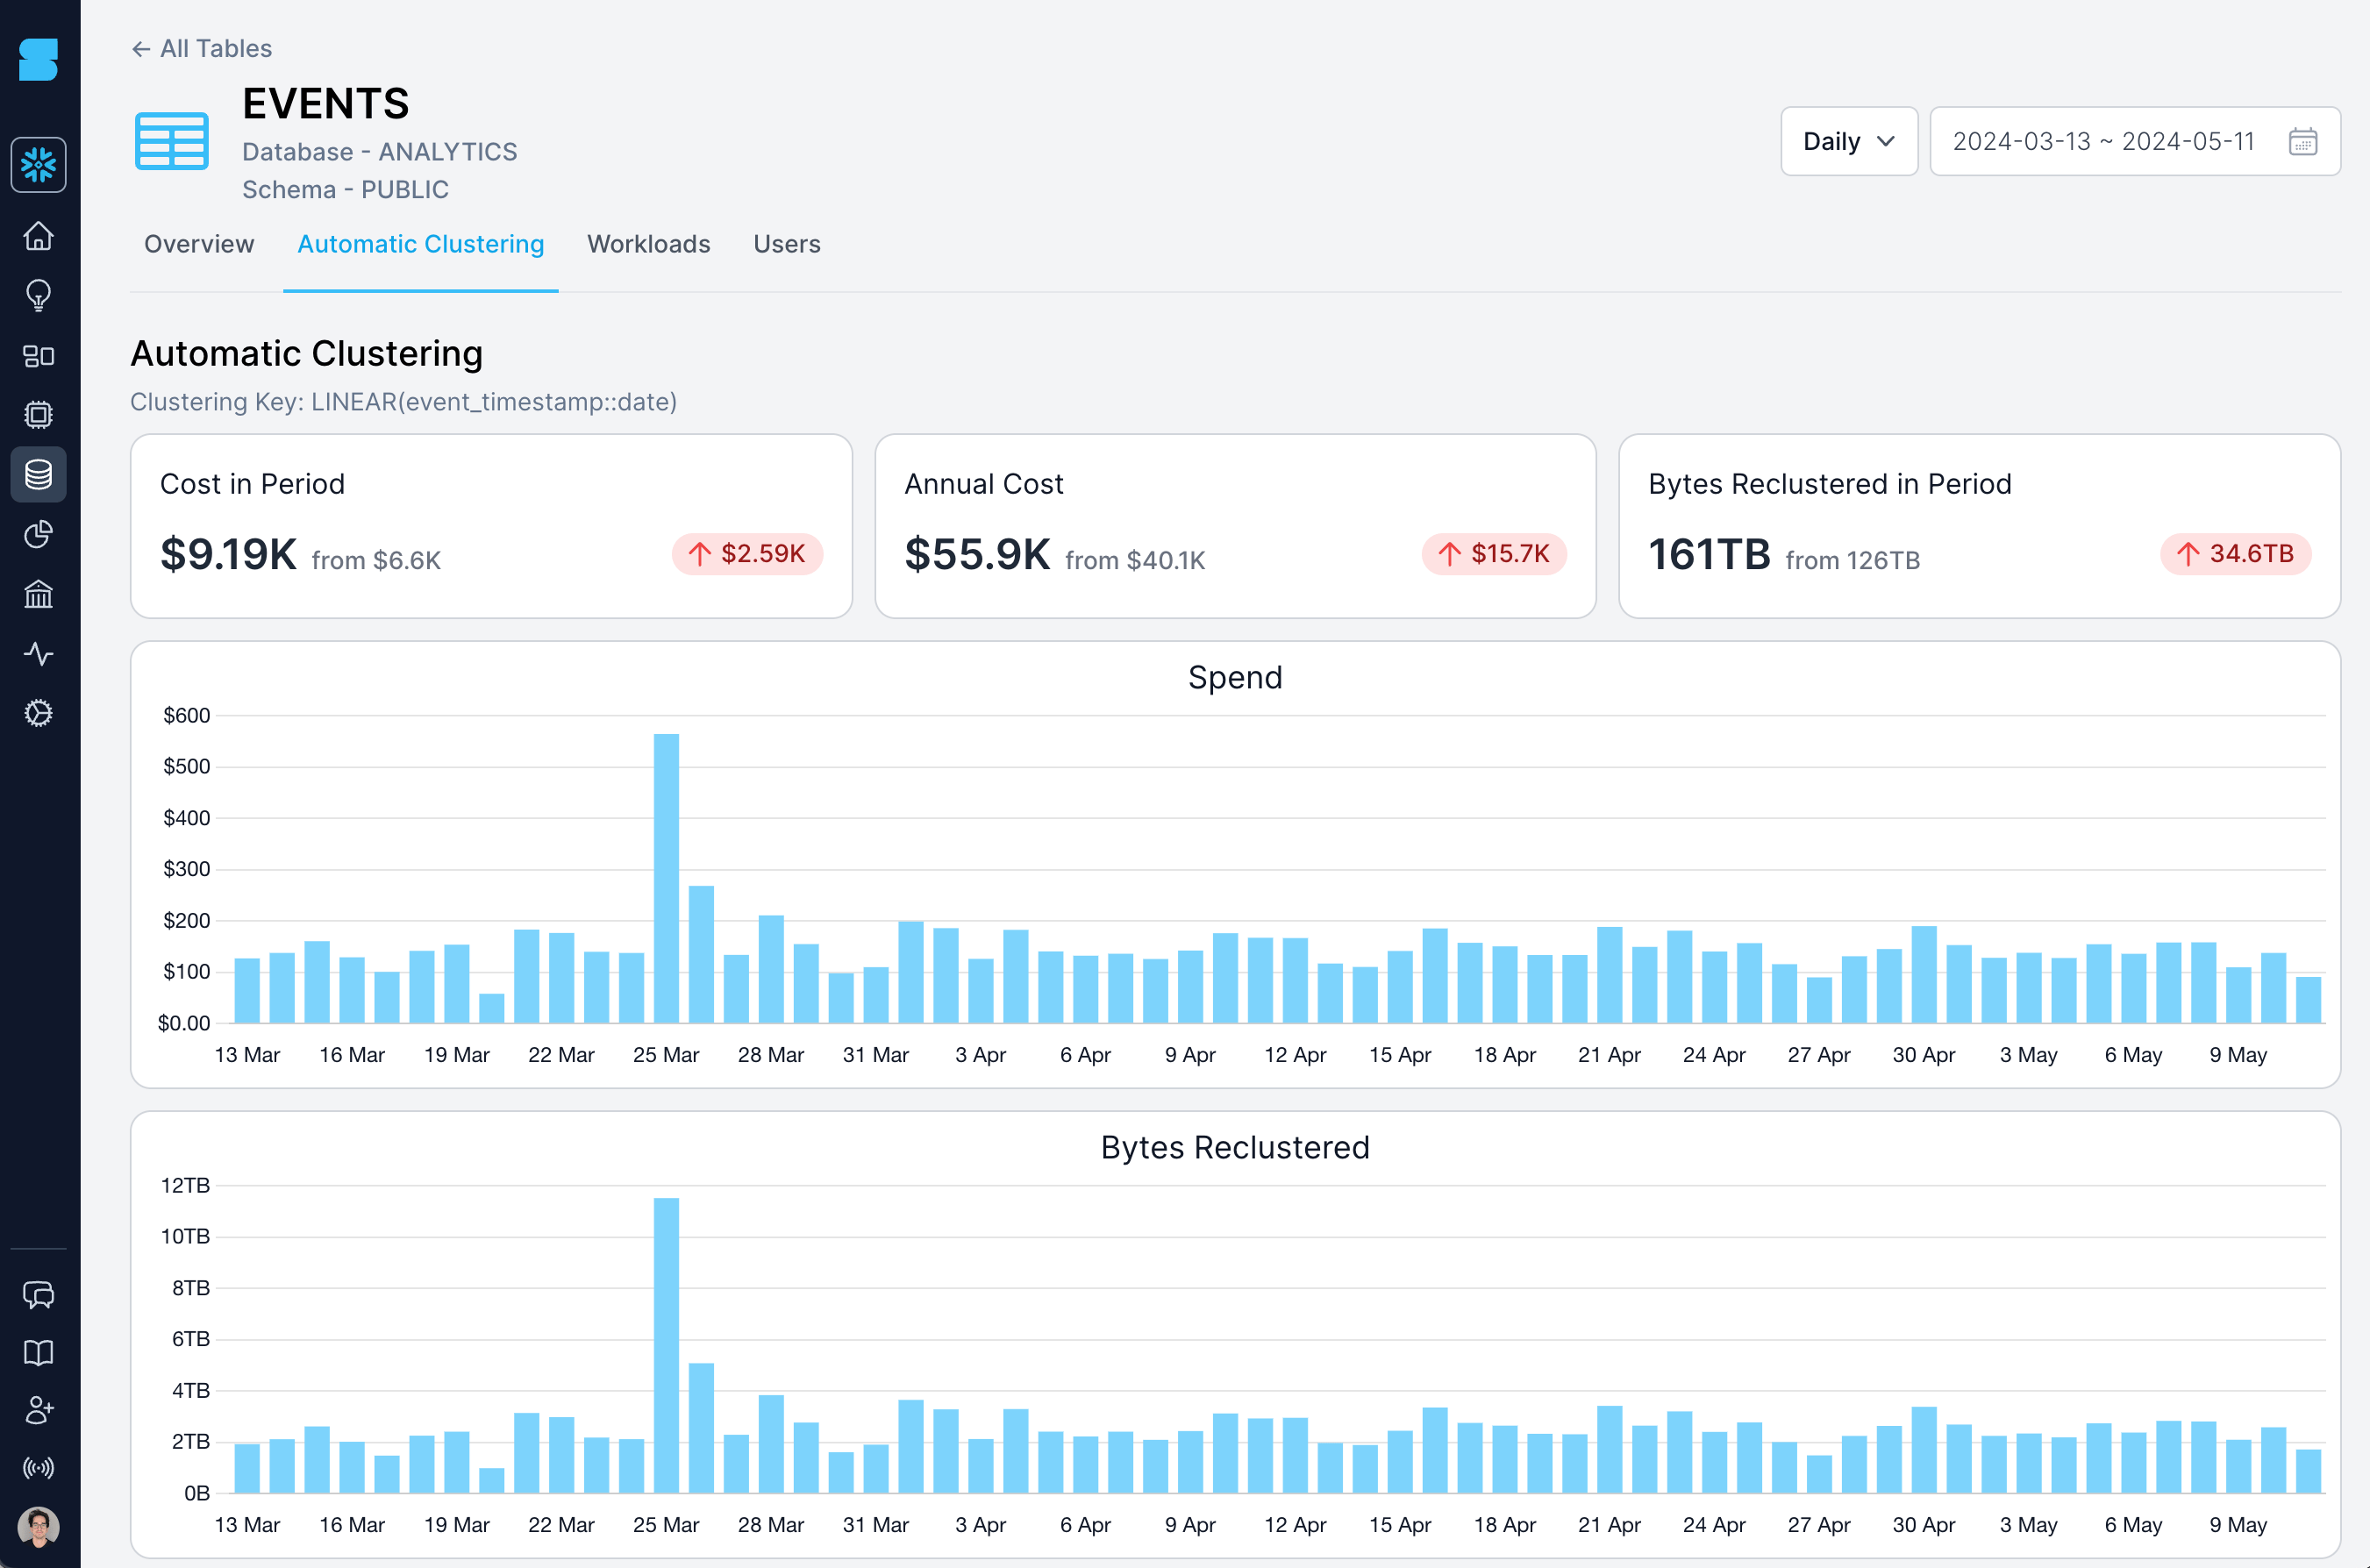Open the database tables view icon
This screenshot has height=1568, width=2370.
[x=38, y=474]
